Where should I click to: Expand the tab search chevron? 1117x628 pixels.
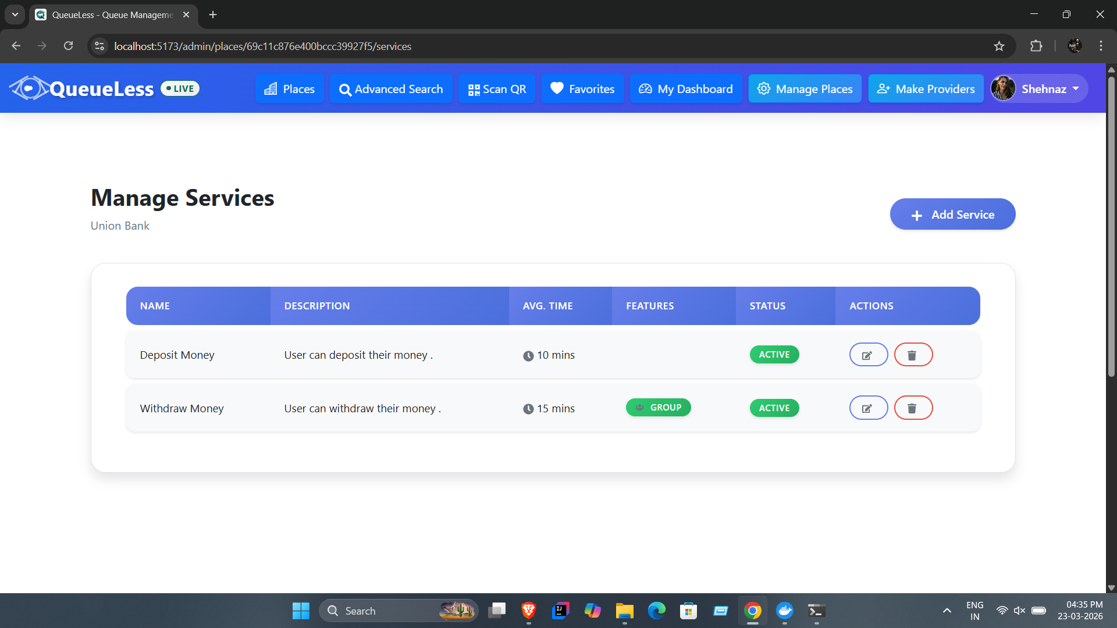coord(15,15)
